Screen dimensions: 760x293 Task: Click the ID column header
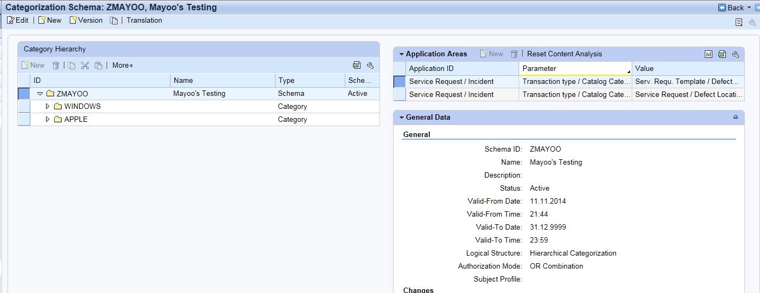click(100, 80)
